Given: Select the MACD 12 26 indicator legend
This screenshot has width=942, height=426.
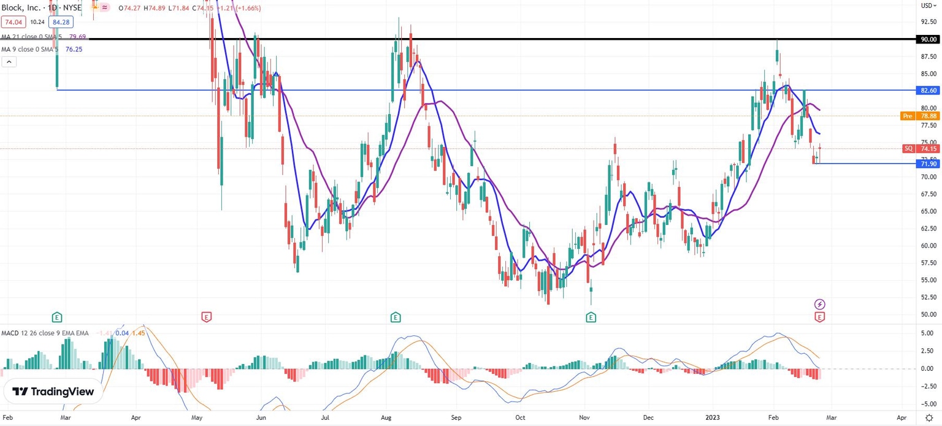Looking at the screenshot, I should pyautogui.click(x=44, y=333).
